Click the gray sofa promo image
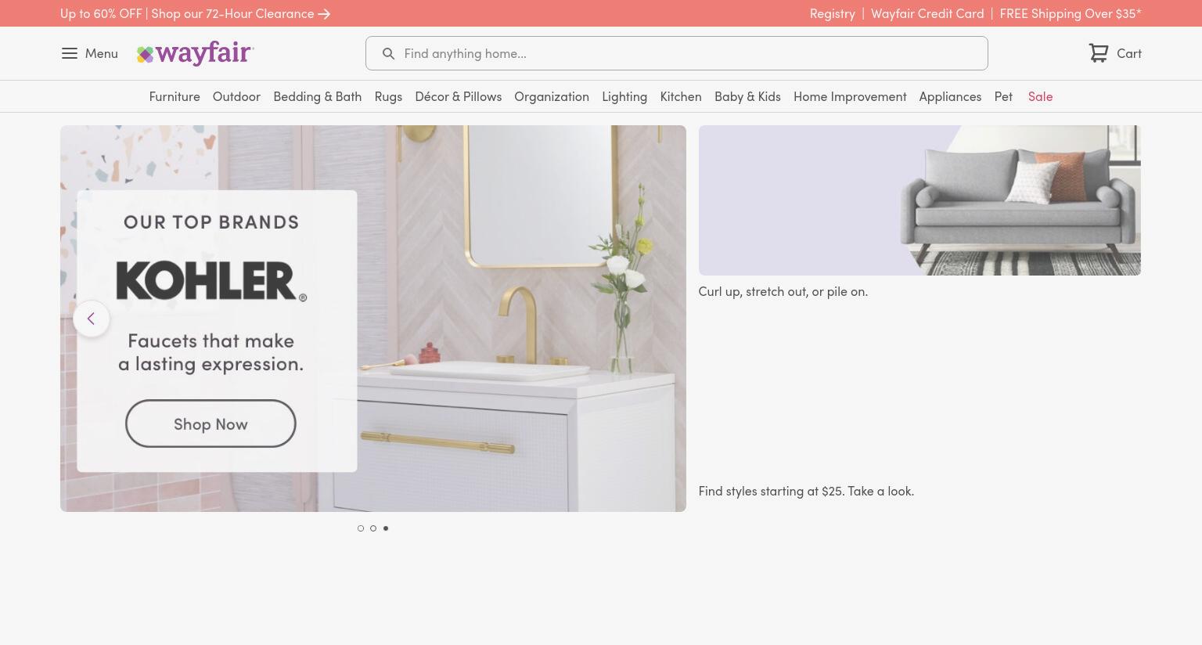 [919, 200]
